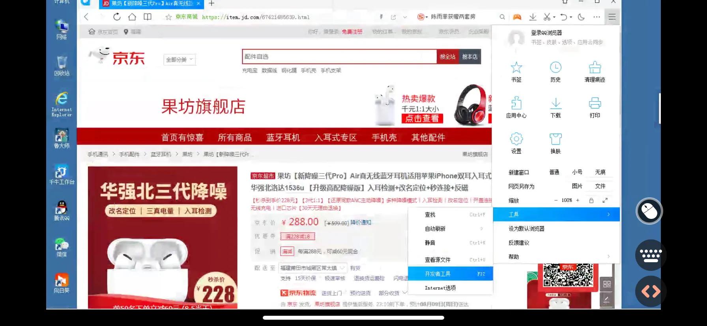Open the 千牛工作台 desktop icon

[62, 174]
